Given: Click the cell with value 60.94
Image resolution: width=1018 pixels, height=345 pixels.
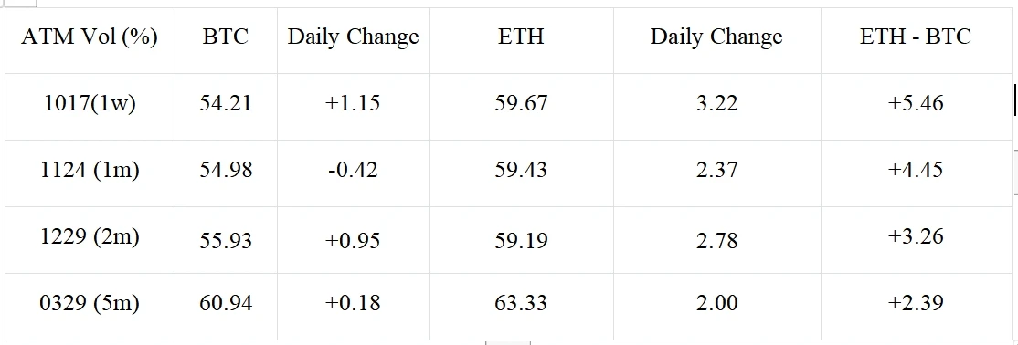Looking at the screenshot, I should (226, 306).
